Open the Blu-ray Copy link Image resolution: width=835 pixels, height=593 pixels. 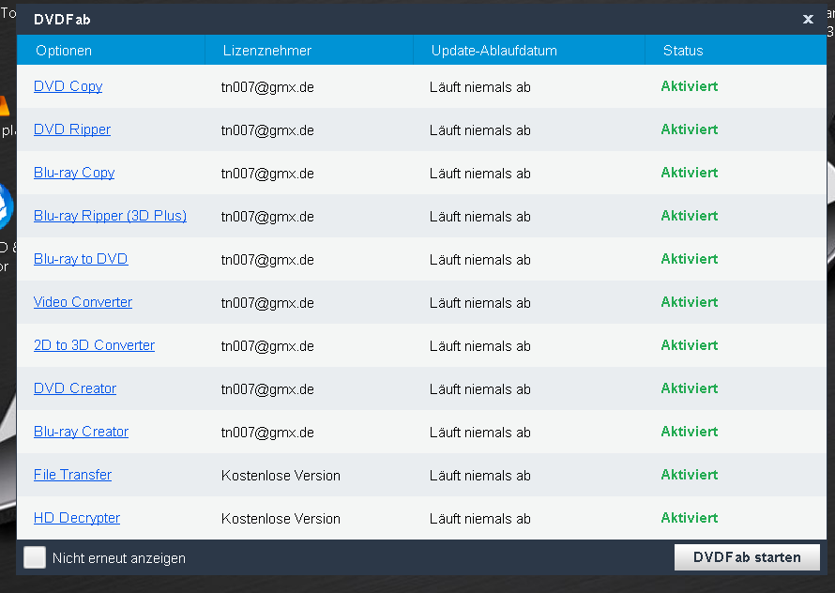coord(74,173)
